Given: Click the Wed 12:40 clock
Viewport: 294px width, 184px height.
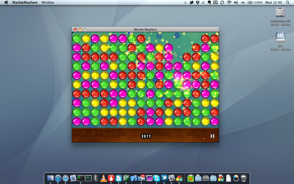Looking at the screenshot, I should point(273,3).
